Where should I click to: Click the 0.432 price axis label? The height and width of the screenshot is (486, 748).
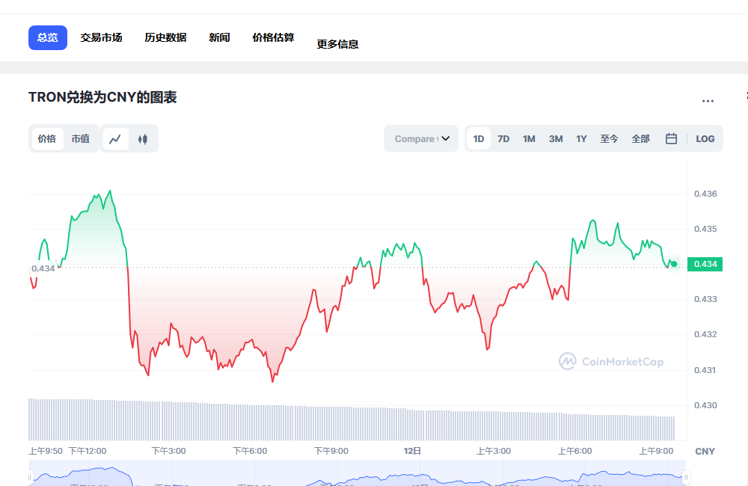[x=705, y=334]
